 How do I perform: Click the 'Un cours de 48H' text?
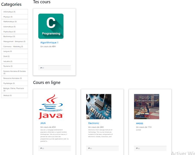click(x=48, y=46)
